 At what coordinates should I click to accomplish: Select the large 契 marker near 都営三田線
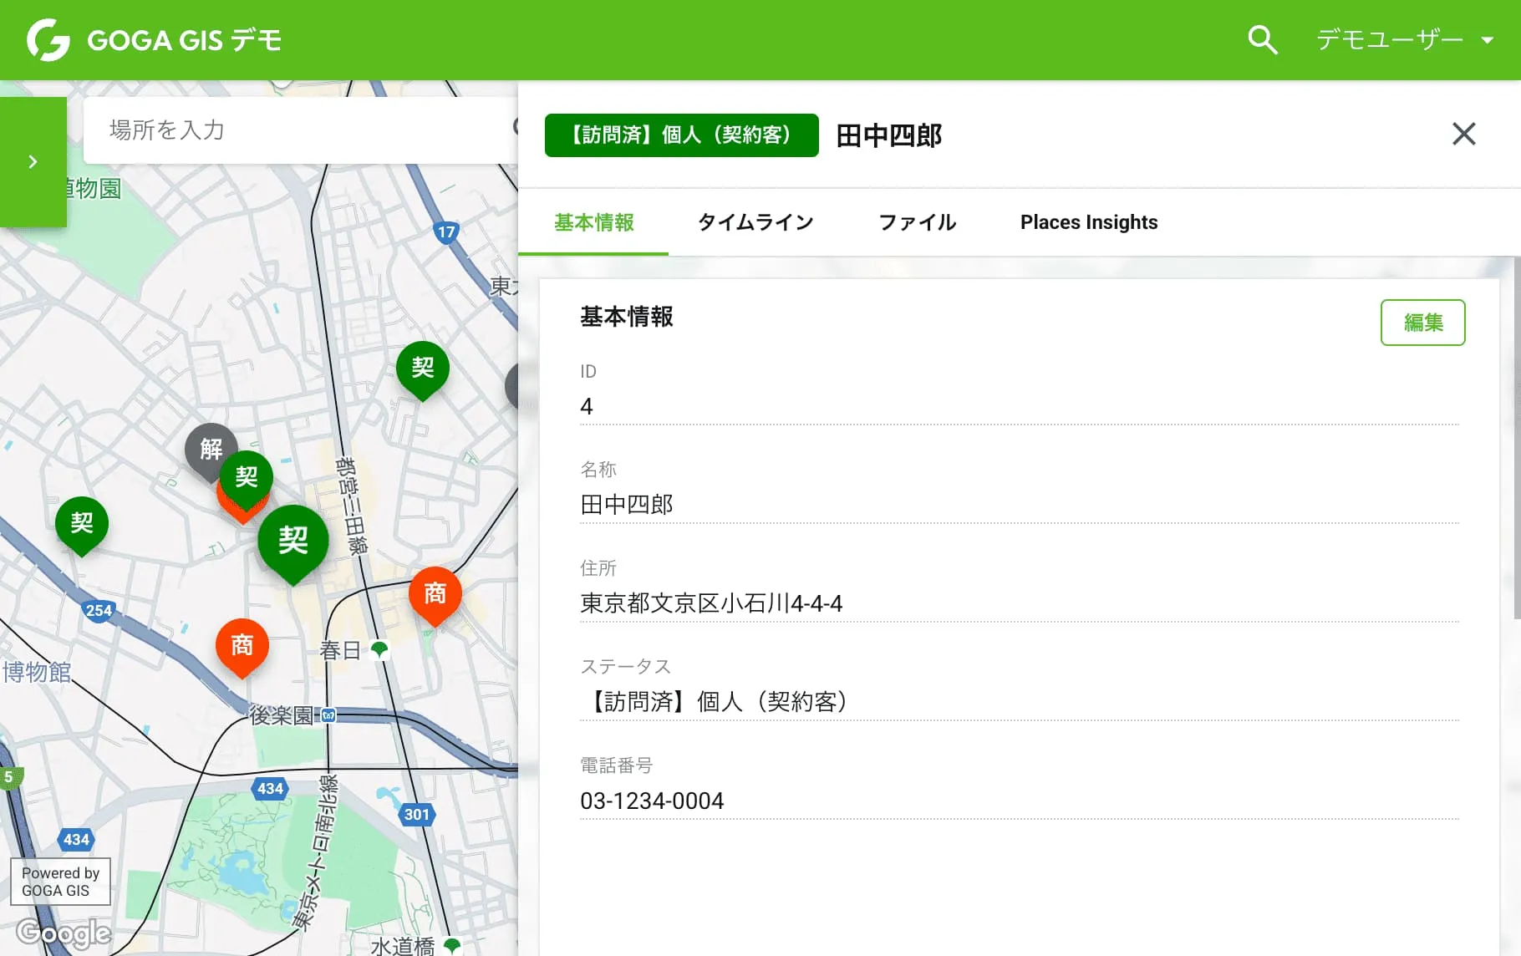293,542
